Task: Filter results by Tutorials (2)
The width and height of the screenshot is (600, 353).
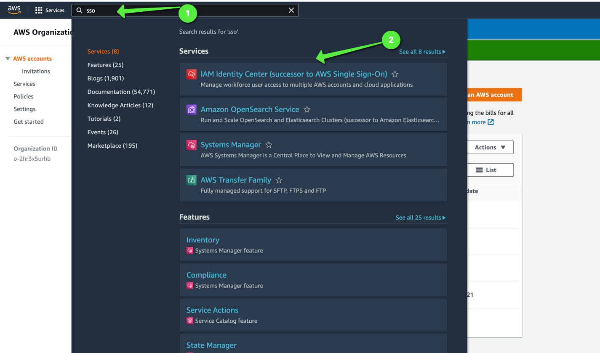Action: click(104, 119)
